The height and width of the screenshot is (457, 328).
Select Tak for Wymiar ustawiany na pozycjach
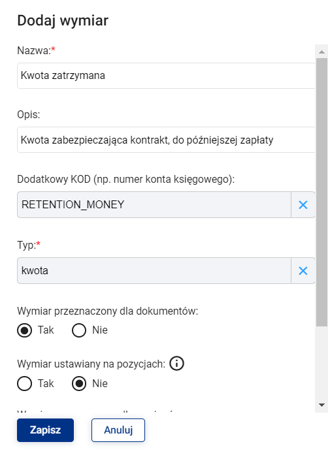tap(25, 384)
